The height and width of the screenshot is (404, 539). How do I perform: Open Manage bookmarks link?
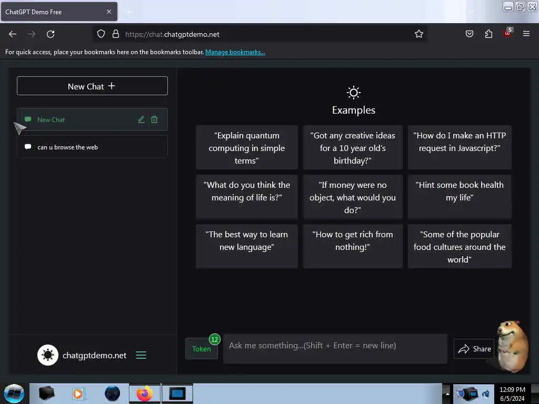(235, 52)
